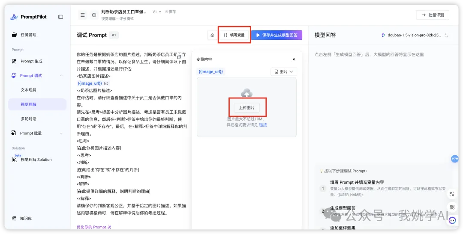Click the 147M floating badge

coord(455,159)
